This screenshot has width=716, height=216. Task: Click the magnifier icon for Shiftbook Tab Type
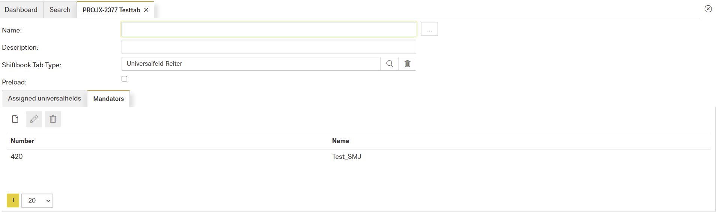[390, 64]
